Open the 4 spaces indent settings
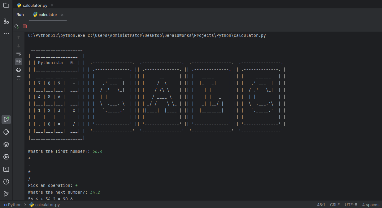Screen dimensions: 382x208 click(x=371, y=205)
